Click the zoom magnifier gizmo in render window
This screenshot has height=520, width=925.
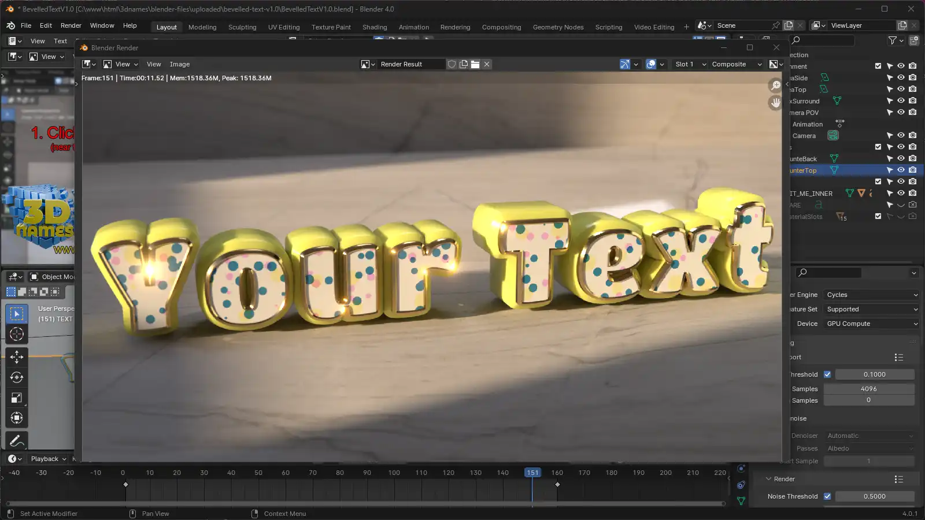coord(775,86)
